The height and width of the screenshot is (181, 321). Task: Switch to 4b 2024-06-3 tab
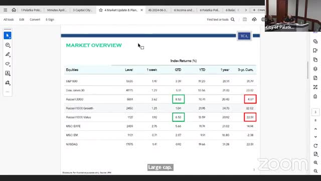(x=157, y=10)
